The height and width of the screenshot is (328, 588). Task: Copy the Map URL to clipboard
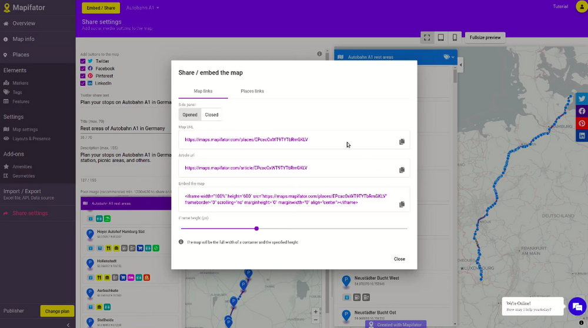[402, 142]
